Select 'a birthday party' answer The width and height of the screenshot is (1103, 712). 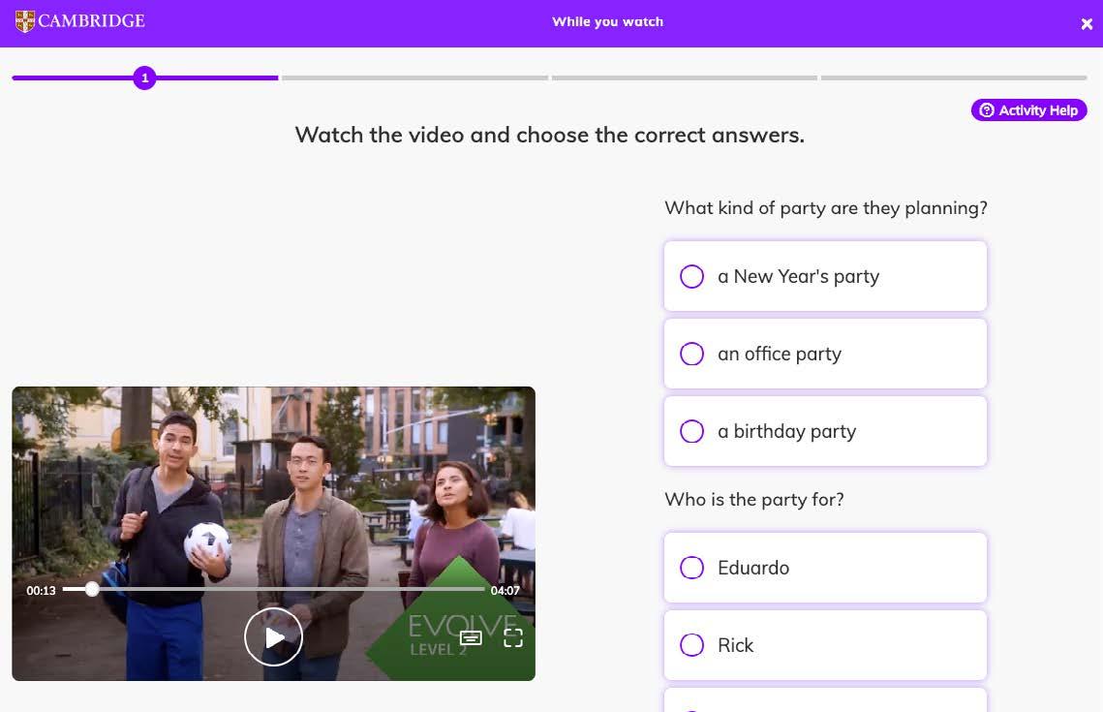[825, 431]
